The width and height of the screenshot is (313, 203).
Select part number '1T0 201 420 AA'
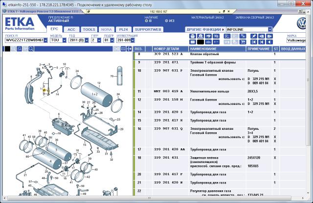[169, 149]
